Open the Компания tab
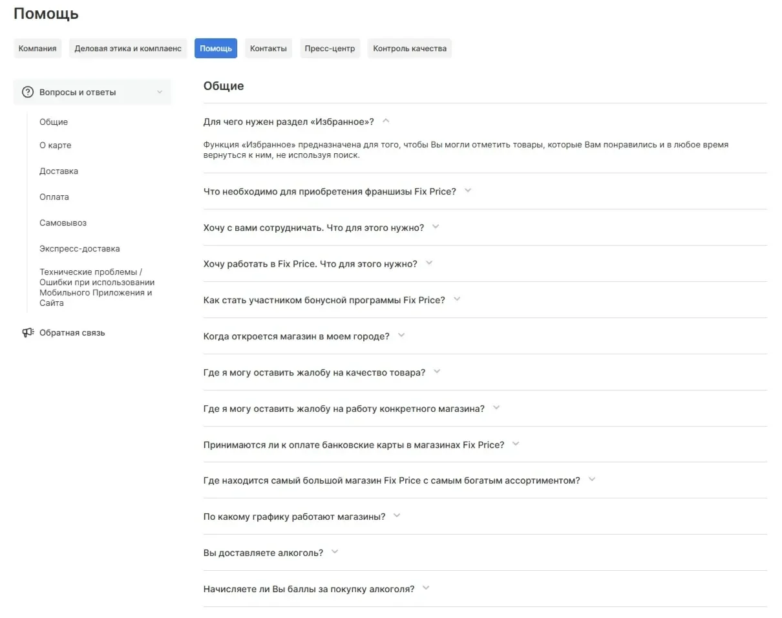Image resolution: width=782 pixels, height=618 pixels. tap(37, 48)
